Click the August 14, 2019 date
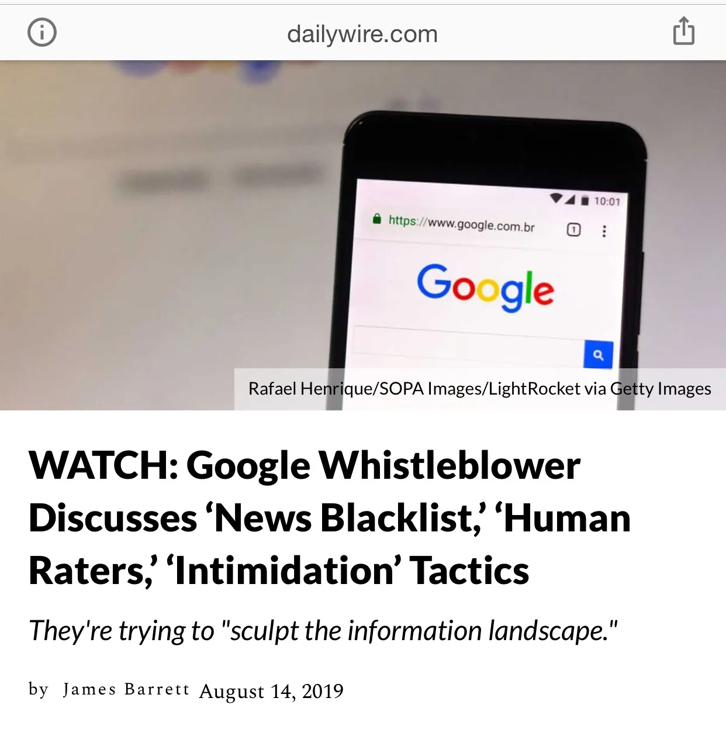Image resolution: width=726 pixels, height=729 pixels. click(271, 691)
